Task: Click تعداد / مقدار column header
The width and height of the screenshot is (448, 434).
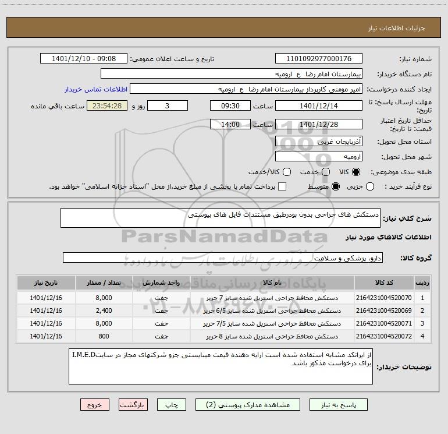Action: tap(104, 283)
